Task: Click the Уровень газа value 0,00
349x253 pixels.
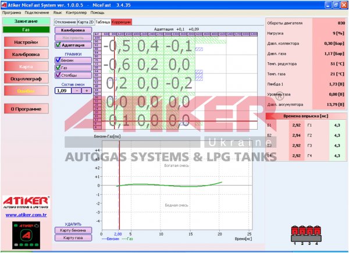Action: [x=337, y=94]
